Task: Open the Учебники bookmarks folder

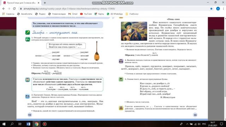Action: pos(132,14)
